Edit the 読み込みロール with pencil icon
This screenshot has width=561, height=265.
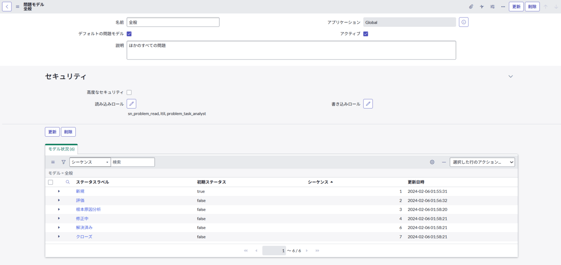pos(131,104)
